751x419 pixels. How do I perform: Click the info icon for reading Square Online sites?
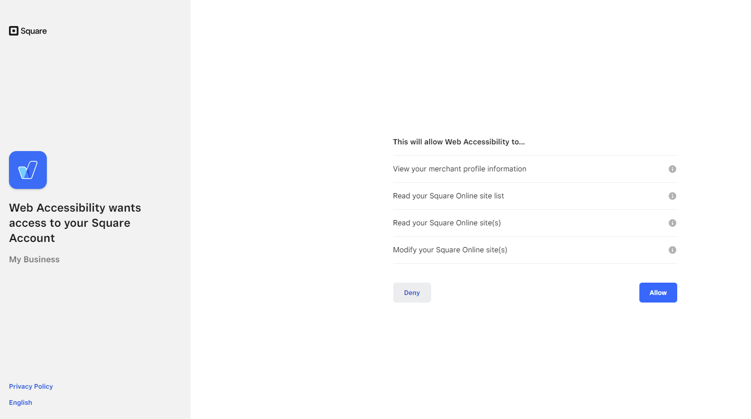[672, 223]
